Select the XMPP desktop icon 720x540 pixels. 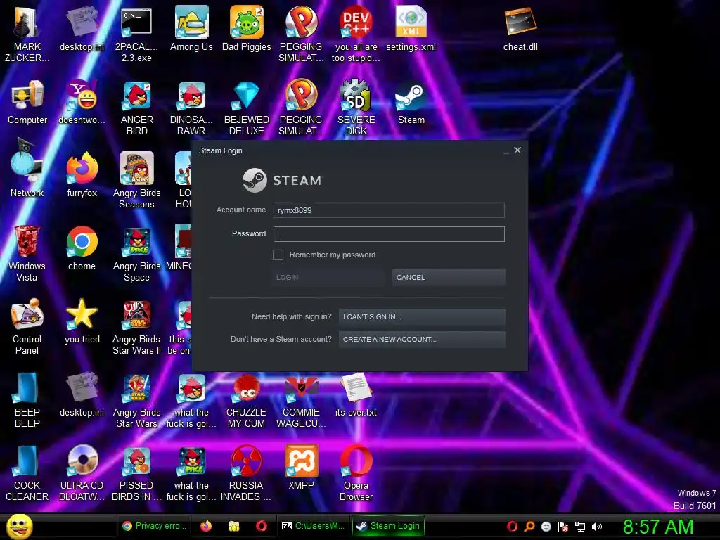[x=301, y=468]
